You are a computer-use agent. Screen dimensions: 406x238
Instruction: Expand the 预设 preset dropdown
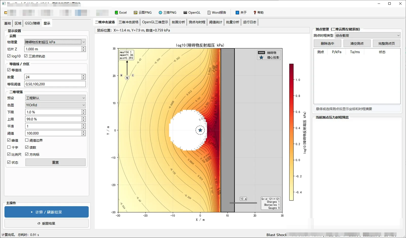pyautogui.click(x=55, y=98)
